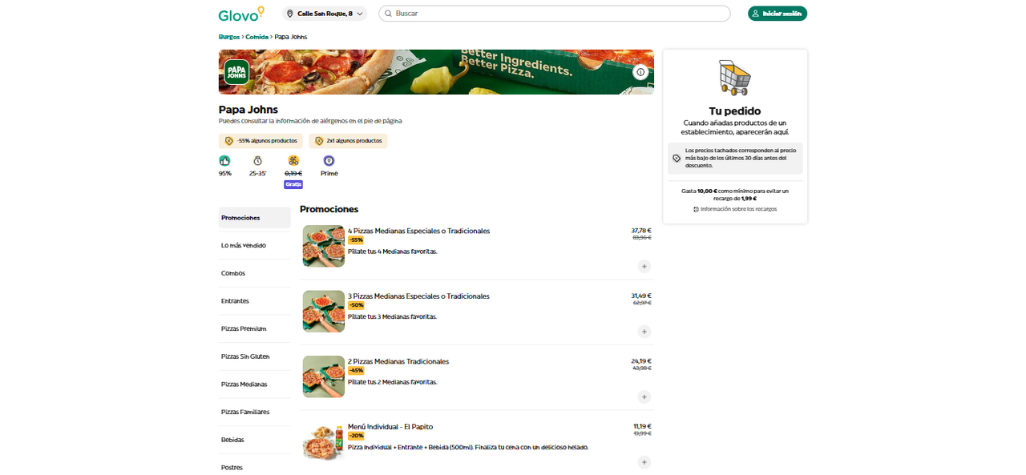Screen dimensions: 1026x475
Task: Click the Tu pedido heading
Action: (x=735, y=111)
